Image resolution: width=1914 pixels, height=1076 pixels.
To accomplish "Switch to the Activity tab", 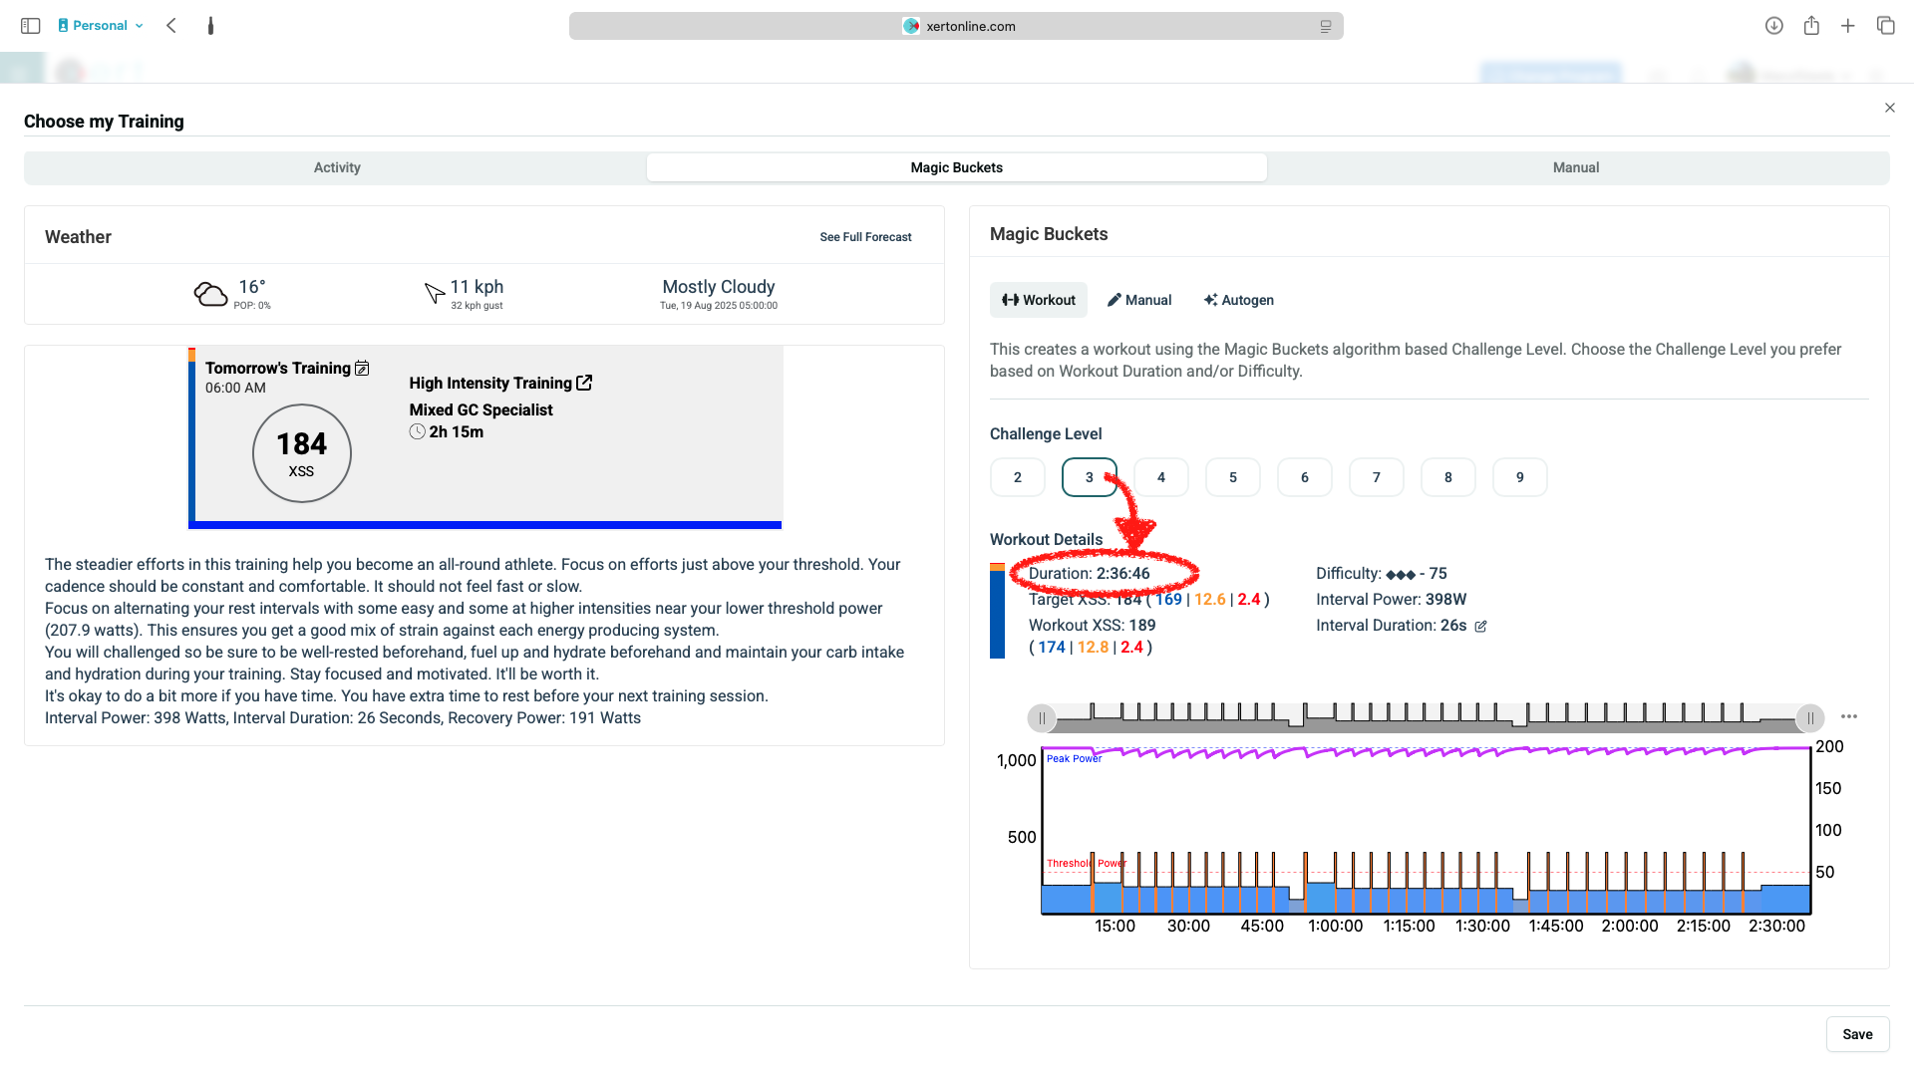I will (337, 167).
